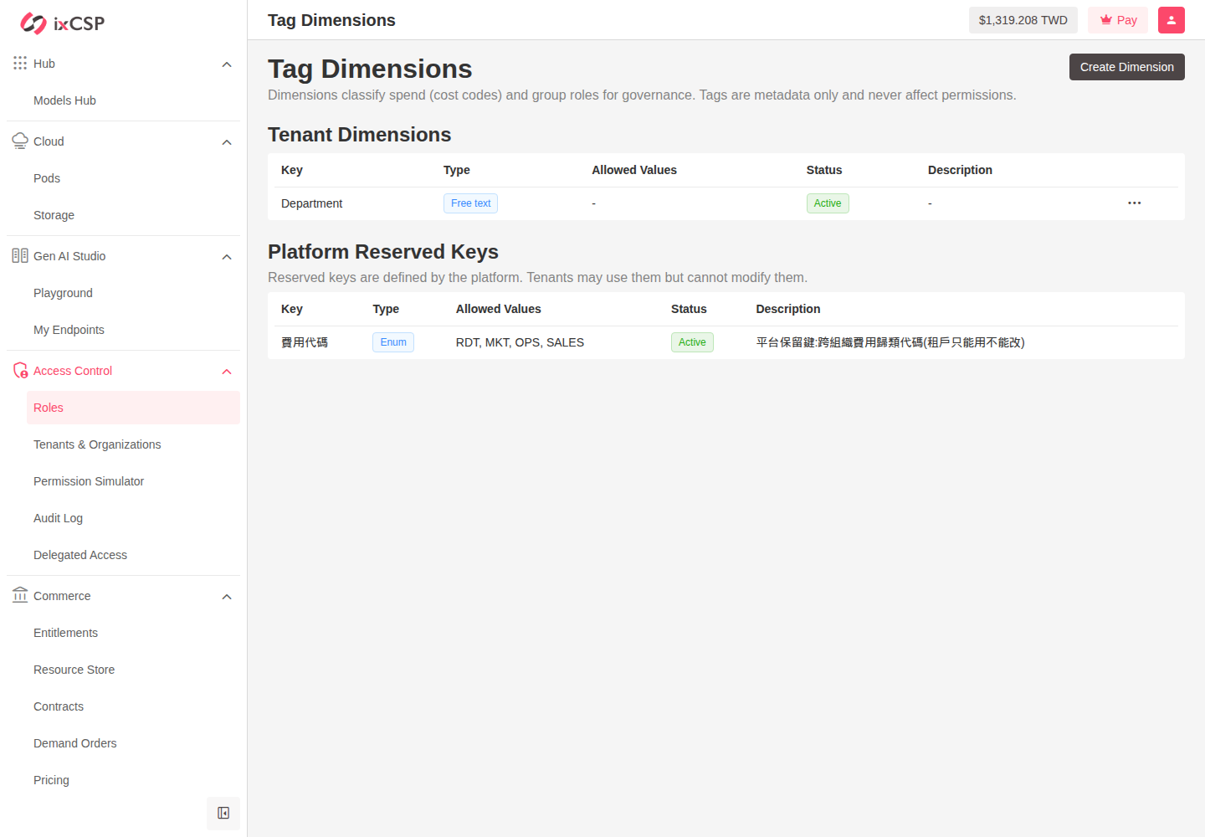Open Department row more options menu
Image resolution: width=1205 pixels, height=837 pixels.
[1135, 203]
